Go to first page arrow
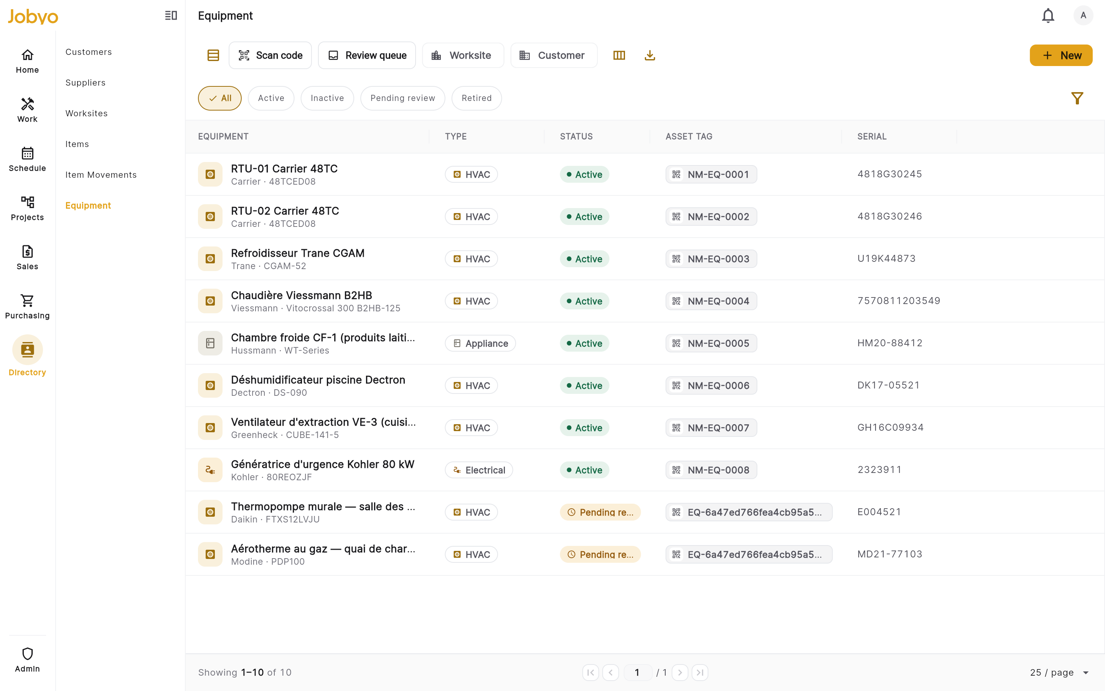Image resolution: width=1105 pixels, height=691 pixels. [590, 672]
